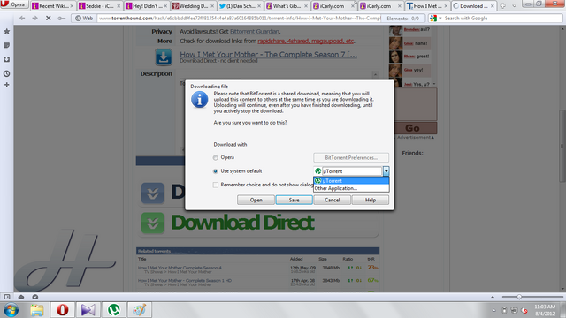Open How I Met Your Mother Complete Season 4
This screenshot has width=566, height=318.
(x=180, y=268)
